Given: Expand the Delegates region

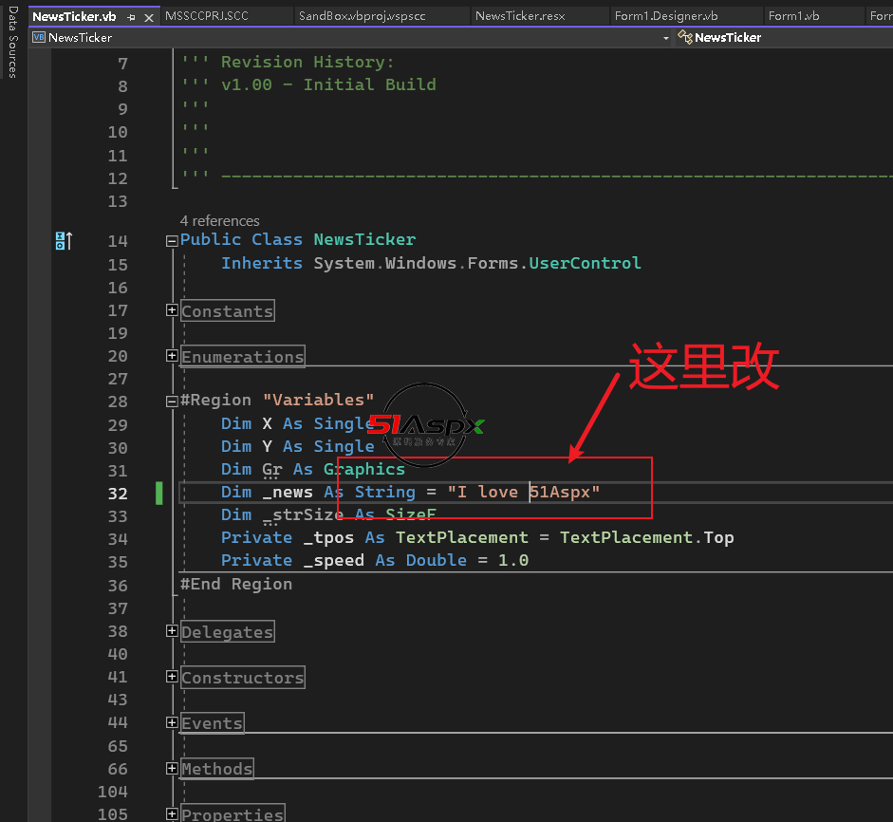Looking at the screenshot, I should click(172, 631).
